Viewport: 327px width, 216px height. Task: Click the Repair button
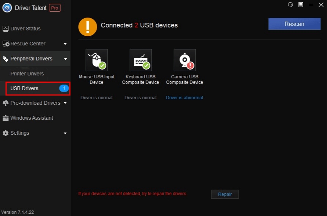click(x=225, y=194)
